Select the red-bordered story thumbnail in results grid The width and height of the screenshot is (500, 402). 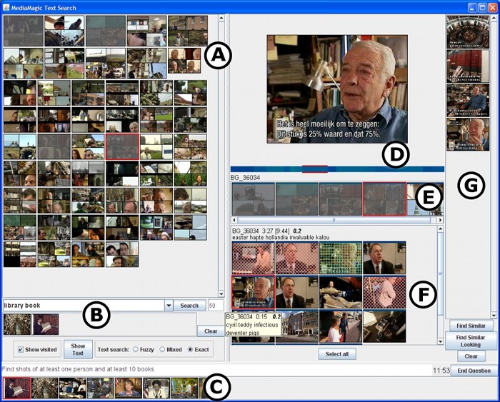(x=121, y=146)
